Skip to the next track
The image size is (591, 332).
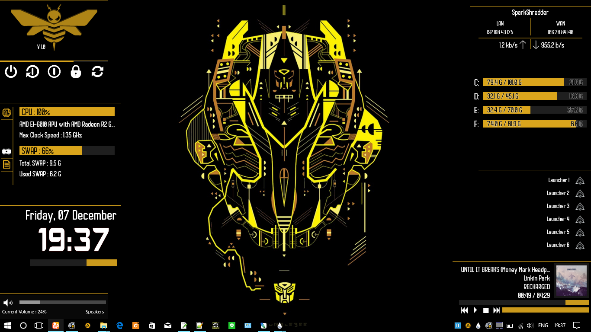497,310
